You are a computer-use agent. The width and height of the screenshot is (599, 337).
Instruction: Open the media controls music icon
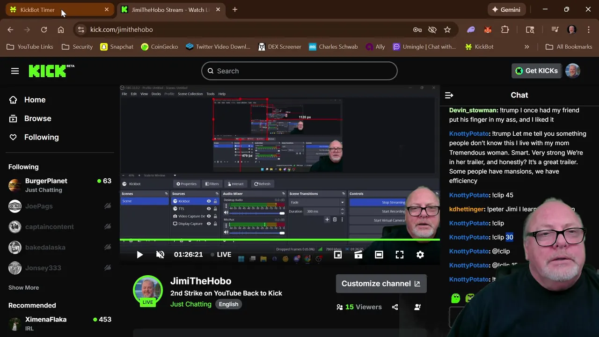[555, 29]
